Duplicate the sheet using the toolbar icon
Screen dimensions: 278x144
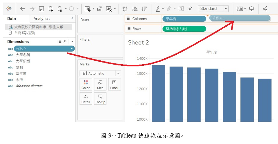coord(100,9)
